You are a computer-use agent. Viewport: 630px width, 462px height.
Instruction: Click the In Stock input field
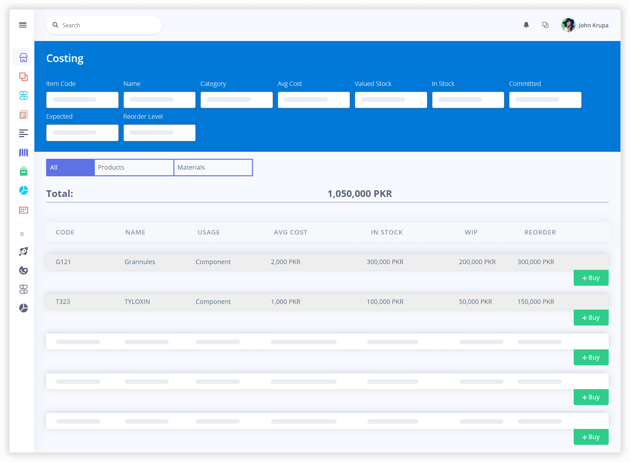(x=468, y=100)
